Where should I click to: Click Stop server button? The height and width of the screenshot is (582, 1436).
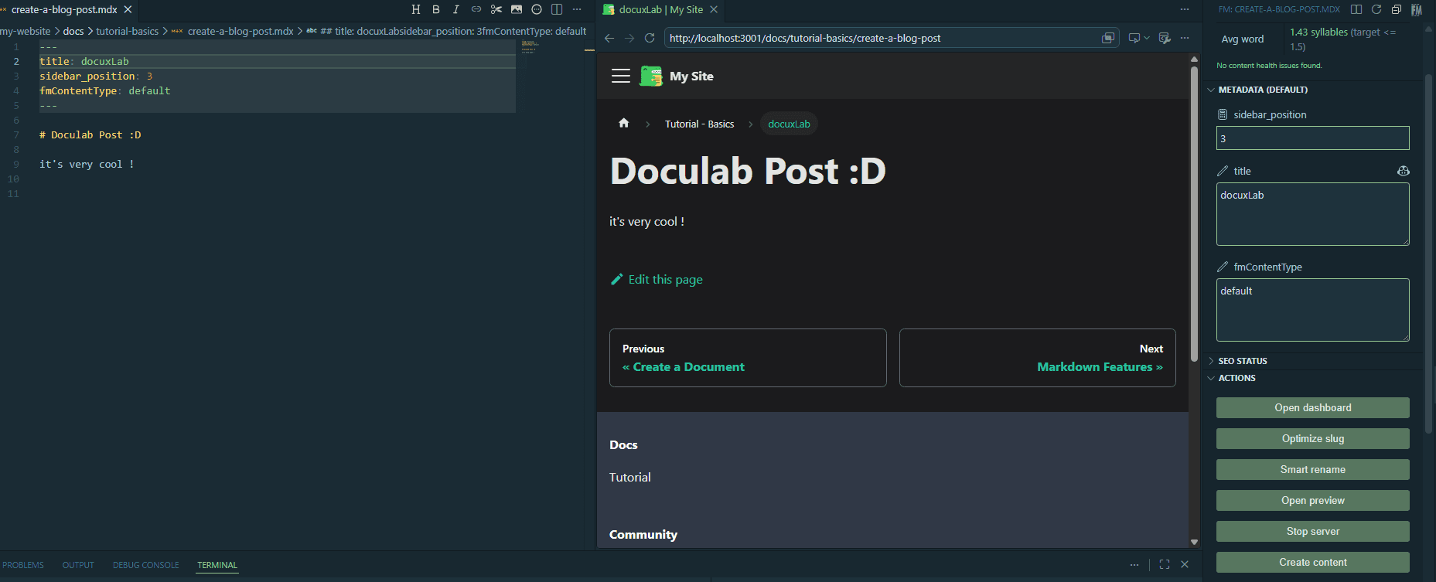coord(1313,531)
